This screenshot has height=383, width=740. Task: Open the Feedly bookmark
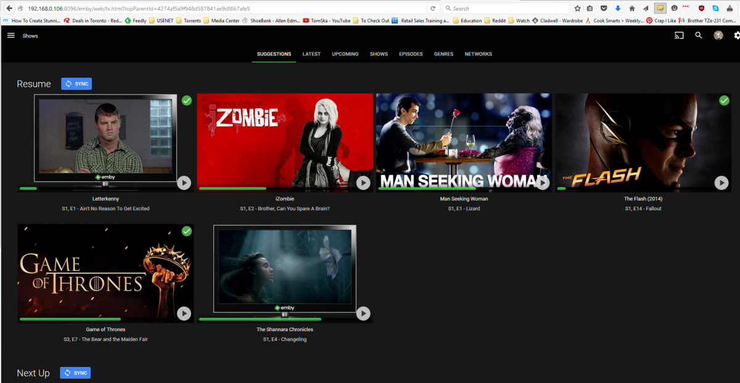[x=136, y=20]
